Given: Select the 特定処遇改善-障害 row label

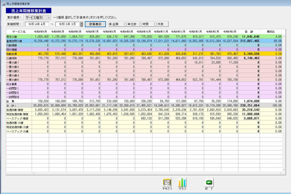Looking at the screenshot, I should 19,114.
